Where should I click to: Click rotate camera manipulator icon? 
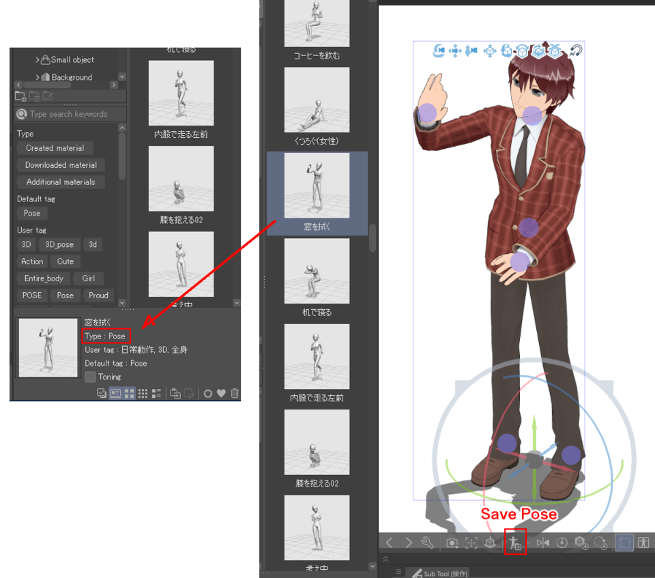pos(438,50)
